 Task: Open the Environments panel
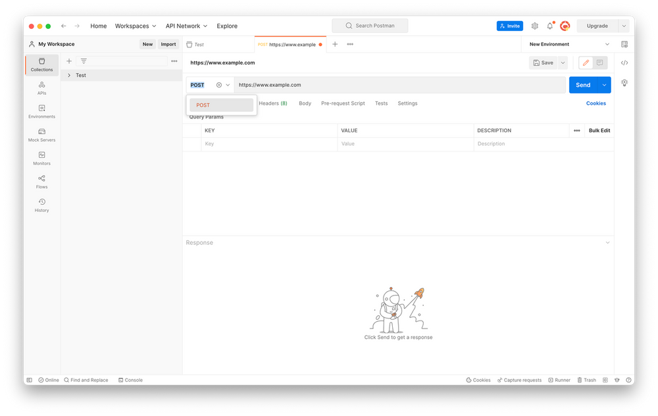[x=41, y=112]
